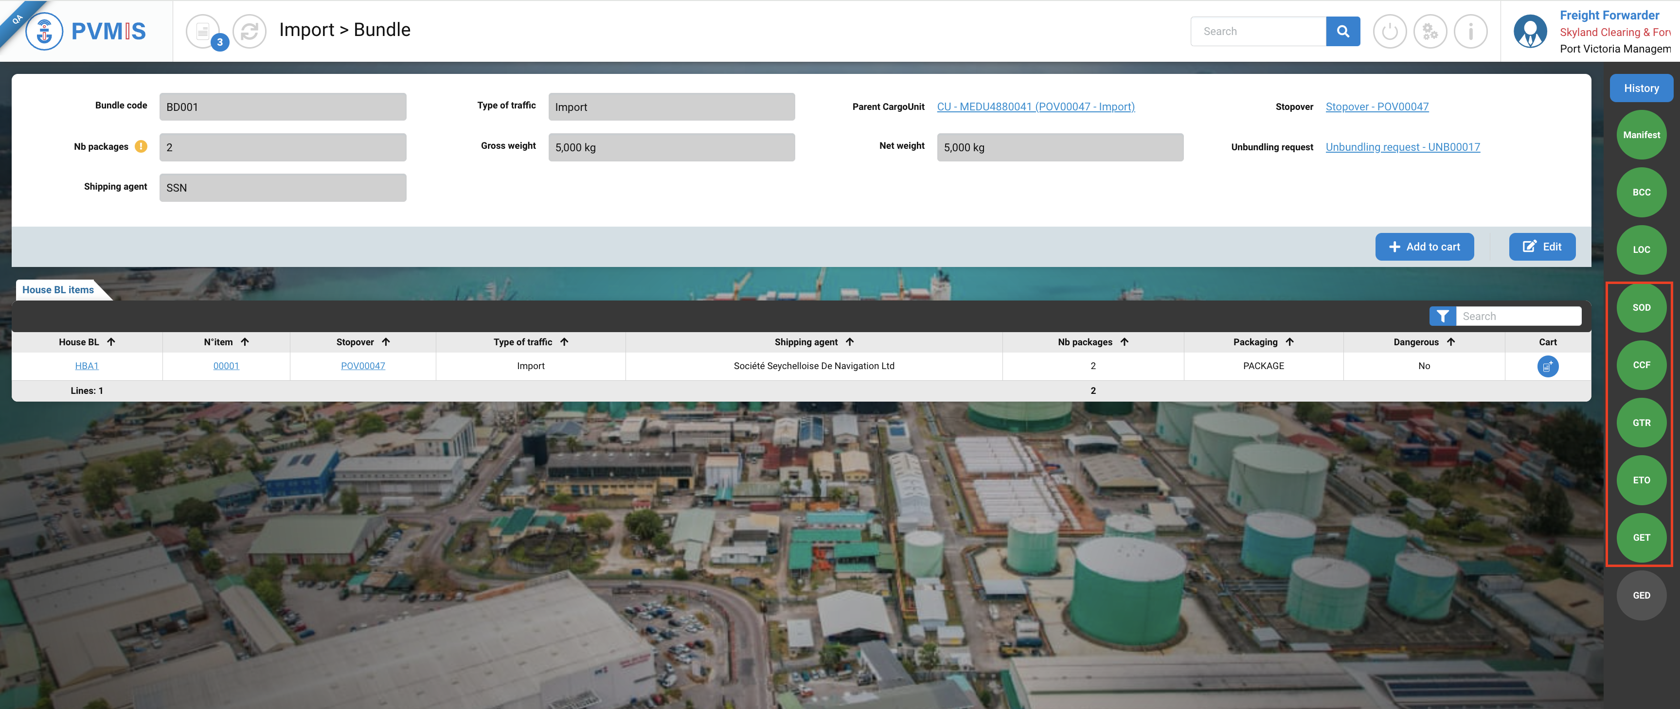Image resolution: width=1680 pixels, height=709 pixels.
Task: Open Unbundling request UNB00017 link
Action: coord(1402,147)
